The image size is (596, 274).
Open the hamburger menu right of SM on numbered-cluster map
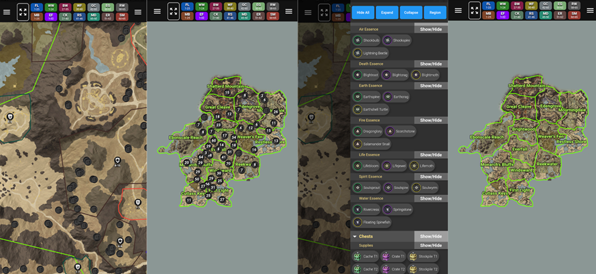pyautogui.click(x=289, y=11)
